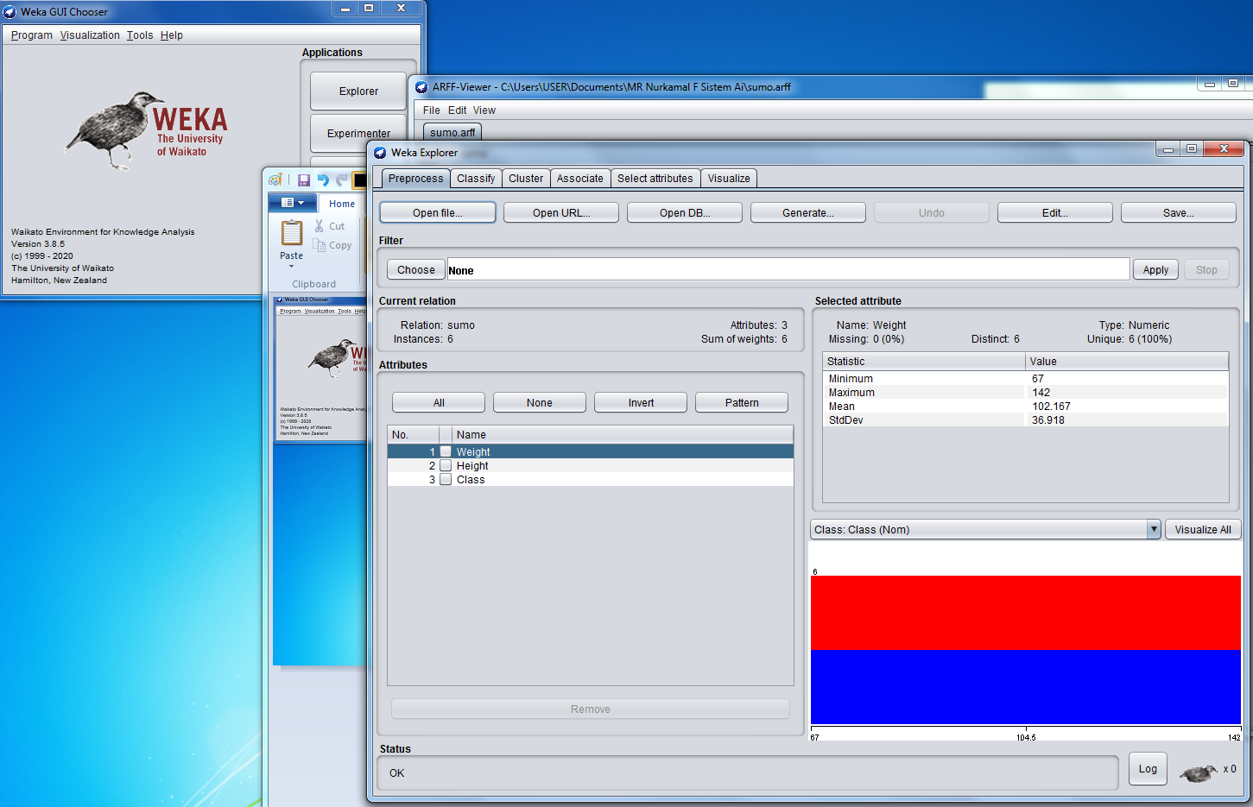Click the Save floppy icon in Paint
The image size is (1253, 807).
click(x=304, y=180)
